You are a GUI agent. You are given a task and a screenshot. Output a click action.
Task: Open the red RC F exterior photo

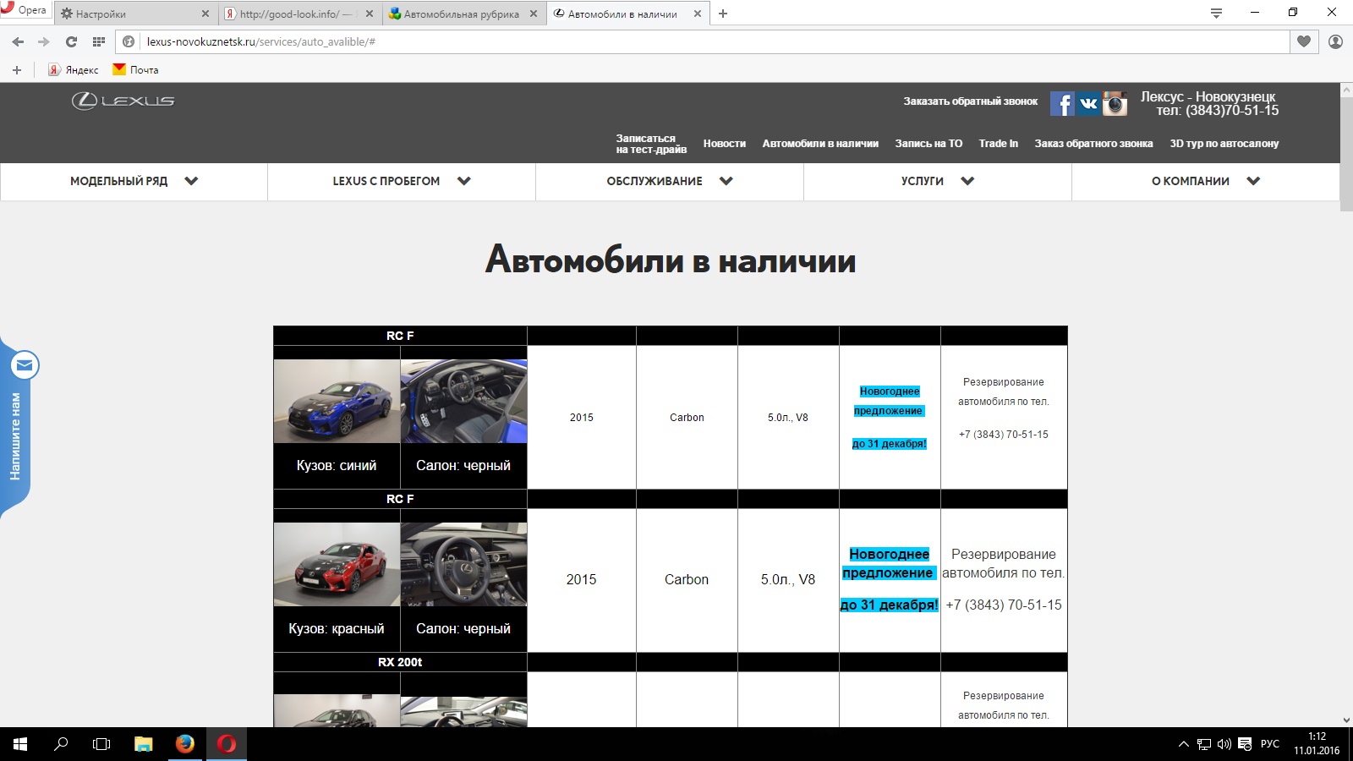(337, 564)
